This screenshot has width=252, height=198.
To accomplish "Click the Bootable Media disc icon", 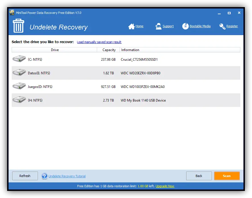I will point(185,26).
